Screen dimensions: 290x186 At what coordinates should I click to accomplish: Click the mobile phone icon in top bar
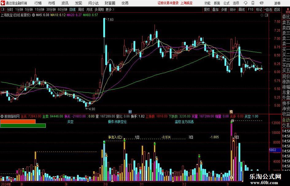253,3
